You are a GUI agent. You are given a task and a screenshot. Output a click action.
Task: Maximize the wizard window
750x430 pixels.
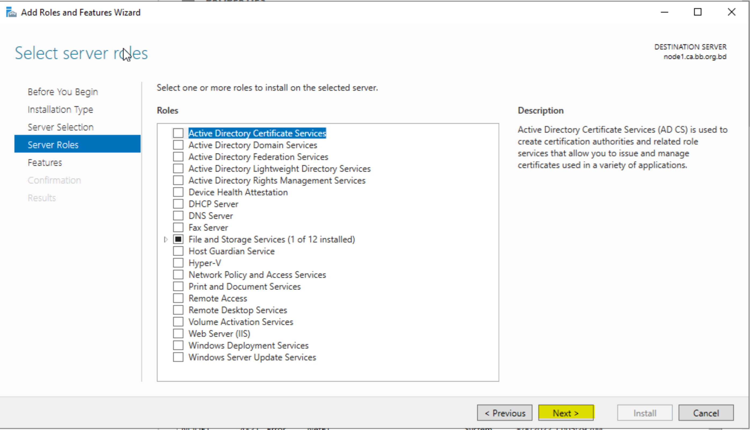click(698, 12)
